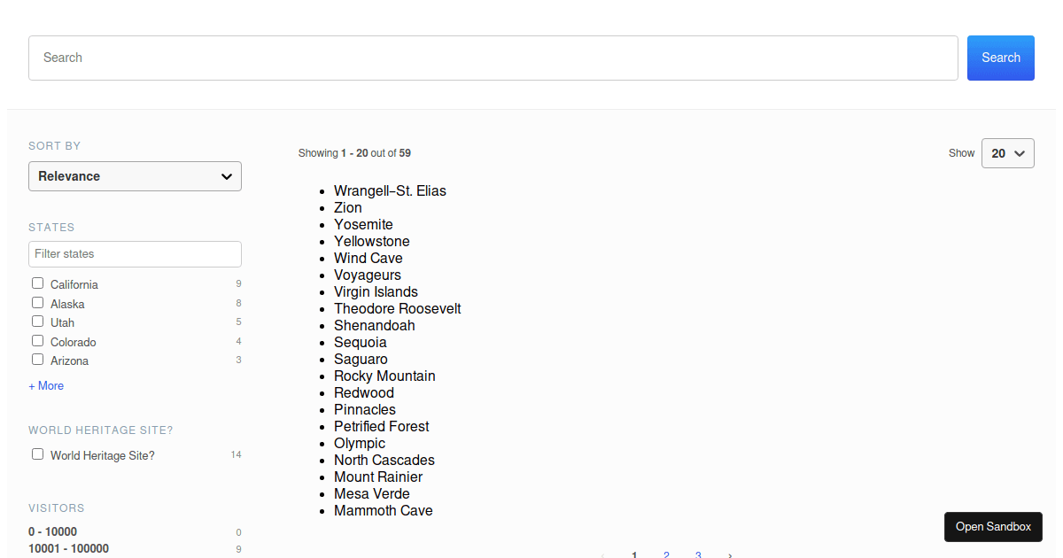Click the next page chevron

[729, 554]
